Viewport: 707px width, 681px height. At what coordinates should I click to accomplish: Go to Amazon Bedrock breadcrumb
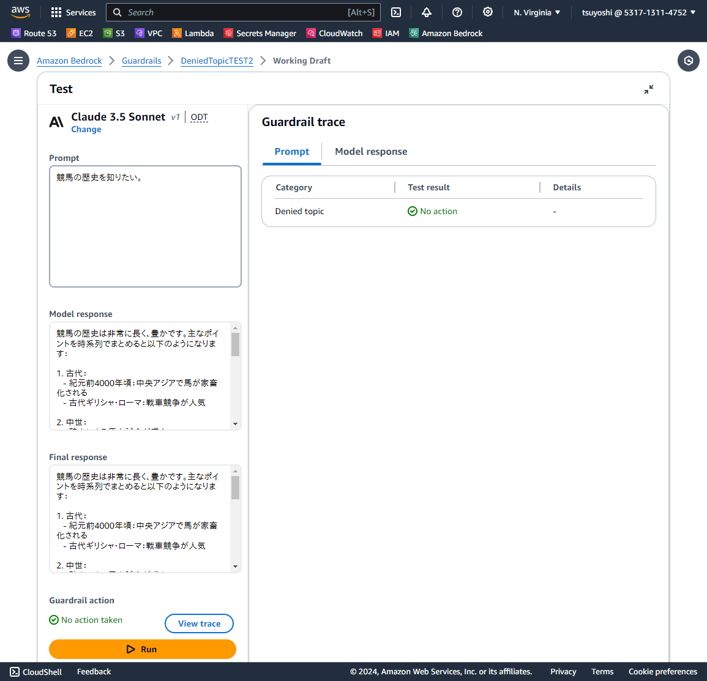click(69, 61)
